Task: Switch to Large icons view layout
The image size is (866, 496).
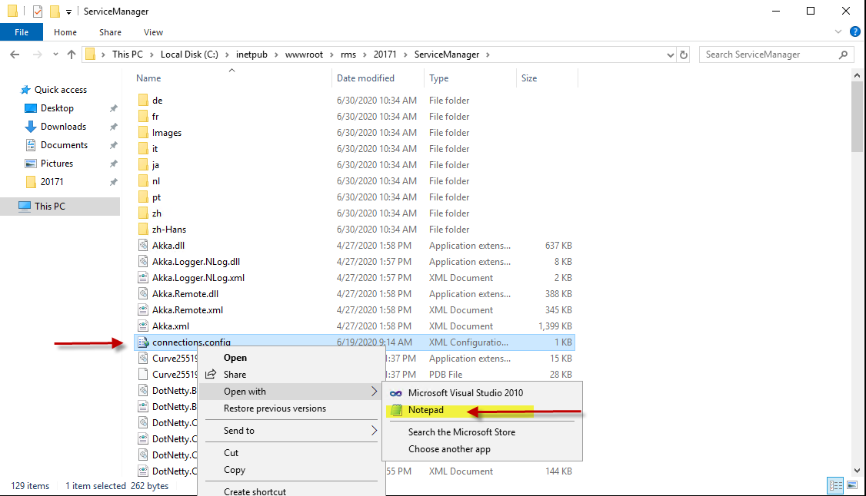Action: click(852, 485)
